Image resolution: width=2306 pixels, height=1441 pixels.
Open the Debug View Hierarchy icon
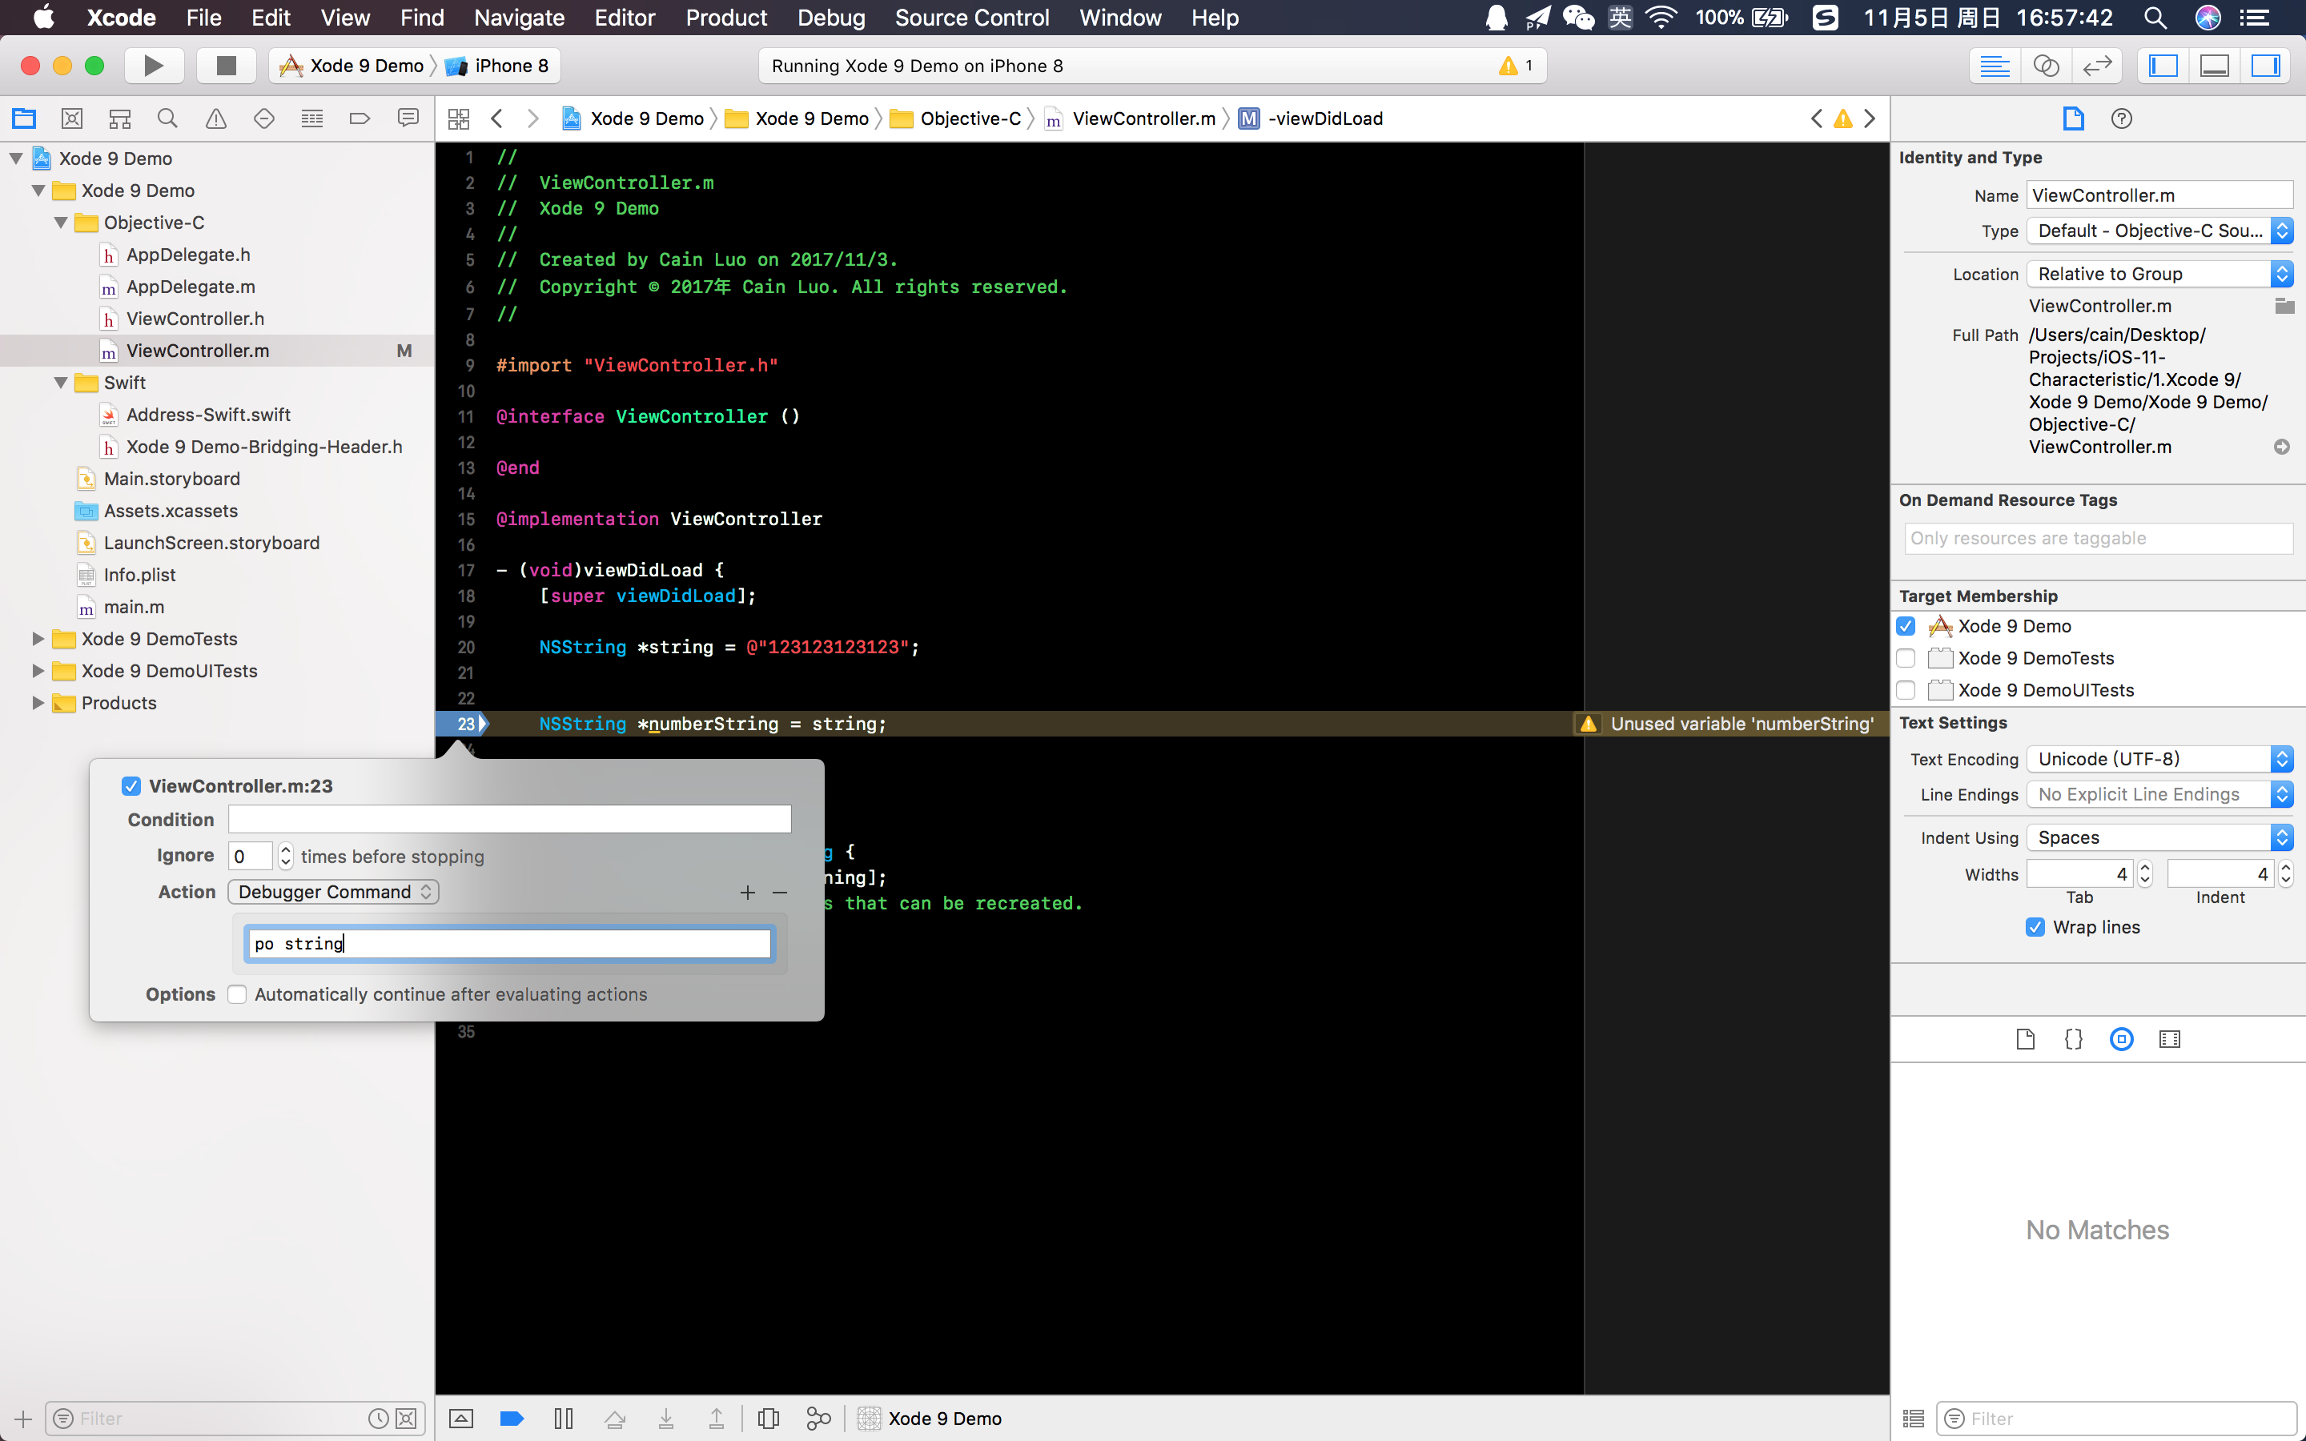[768, 1418]
